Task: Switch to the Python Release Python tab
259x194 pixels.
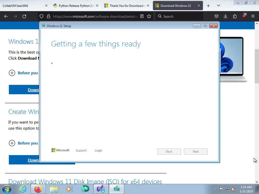Action: tap(76, 6)
